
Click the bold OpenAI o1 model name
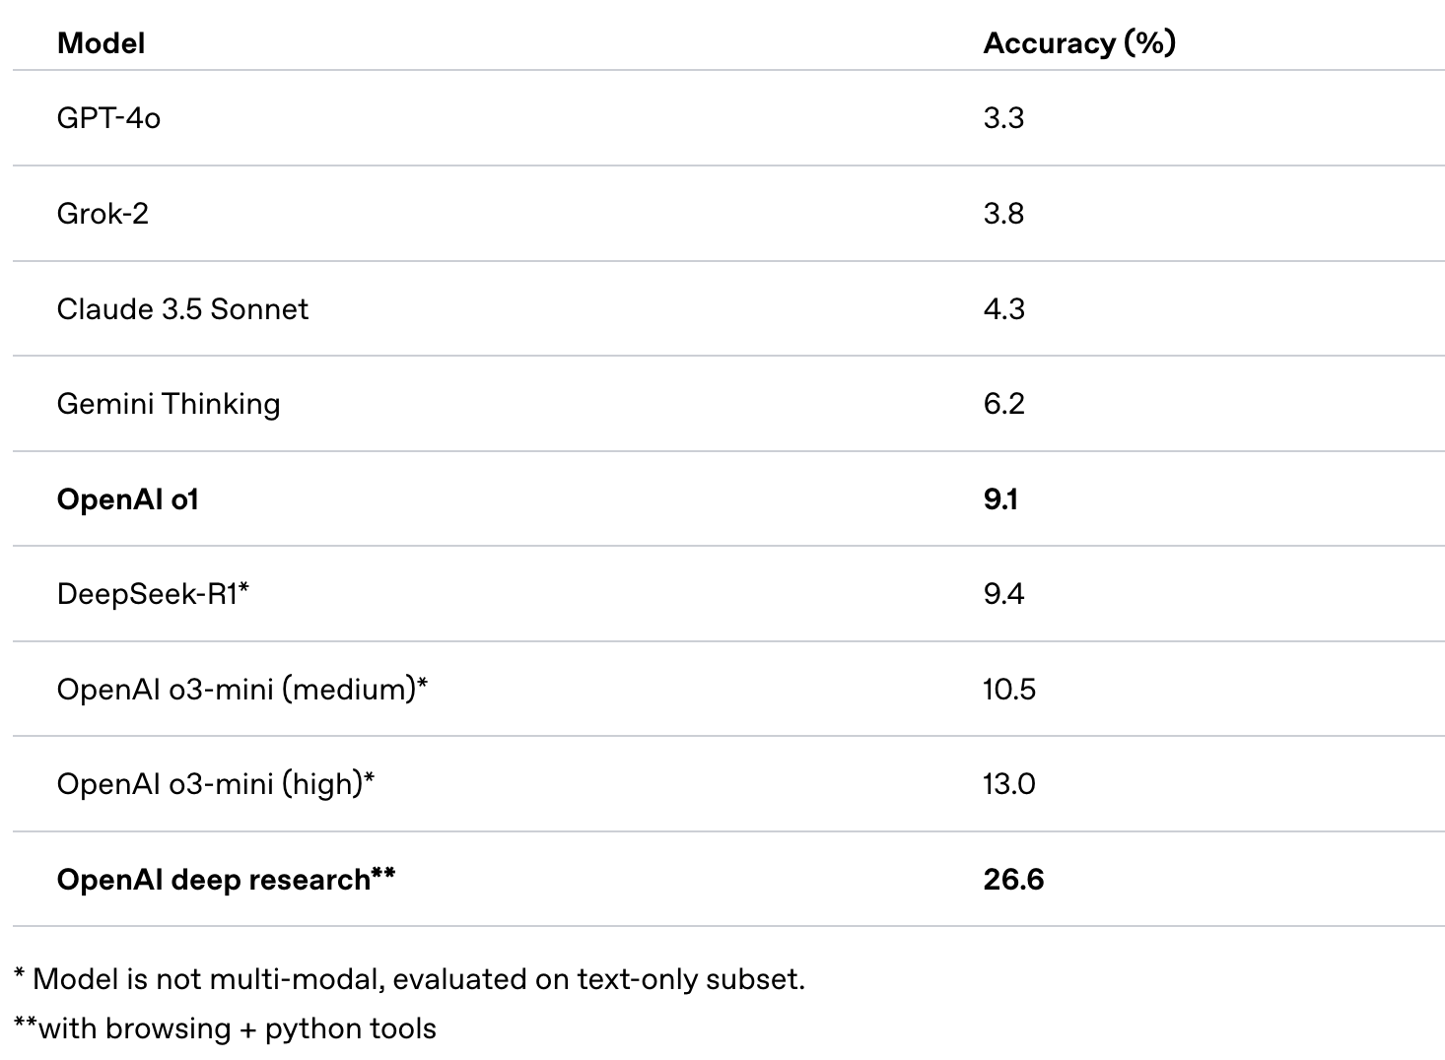[x=128, y=499]
